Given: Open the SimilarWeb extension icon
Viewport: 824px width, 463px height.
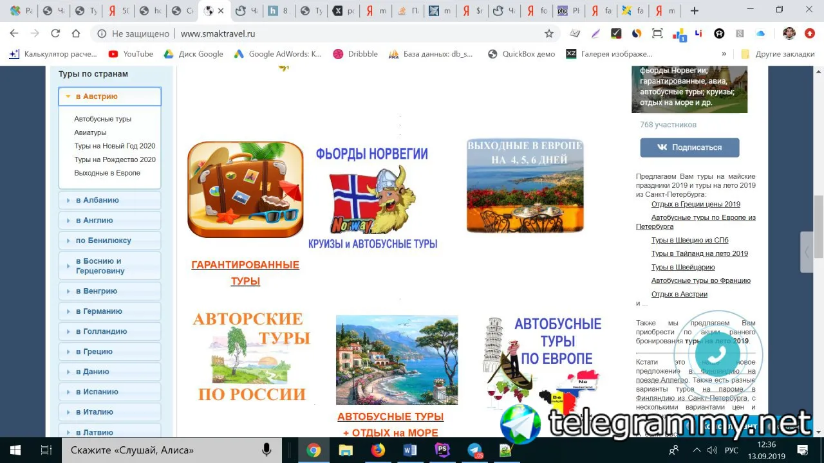Looking at the screenshot, I should coord(636,33).
